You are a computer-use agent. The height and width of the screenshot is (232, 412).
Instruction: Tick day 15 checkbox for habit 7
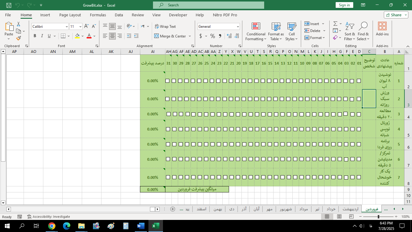click(x=270, y=177)
